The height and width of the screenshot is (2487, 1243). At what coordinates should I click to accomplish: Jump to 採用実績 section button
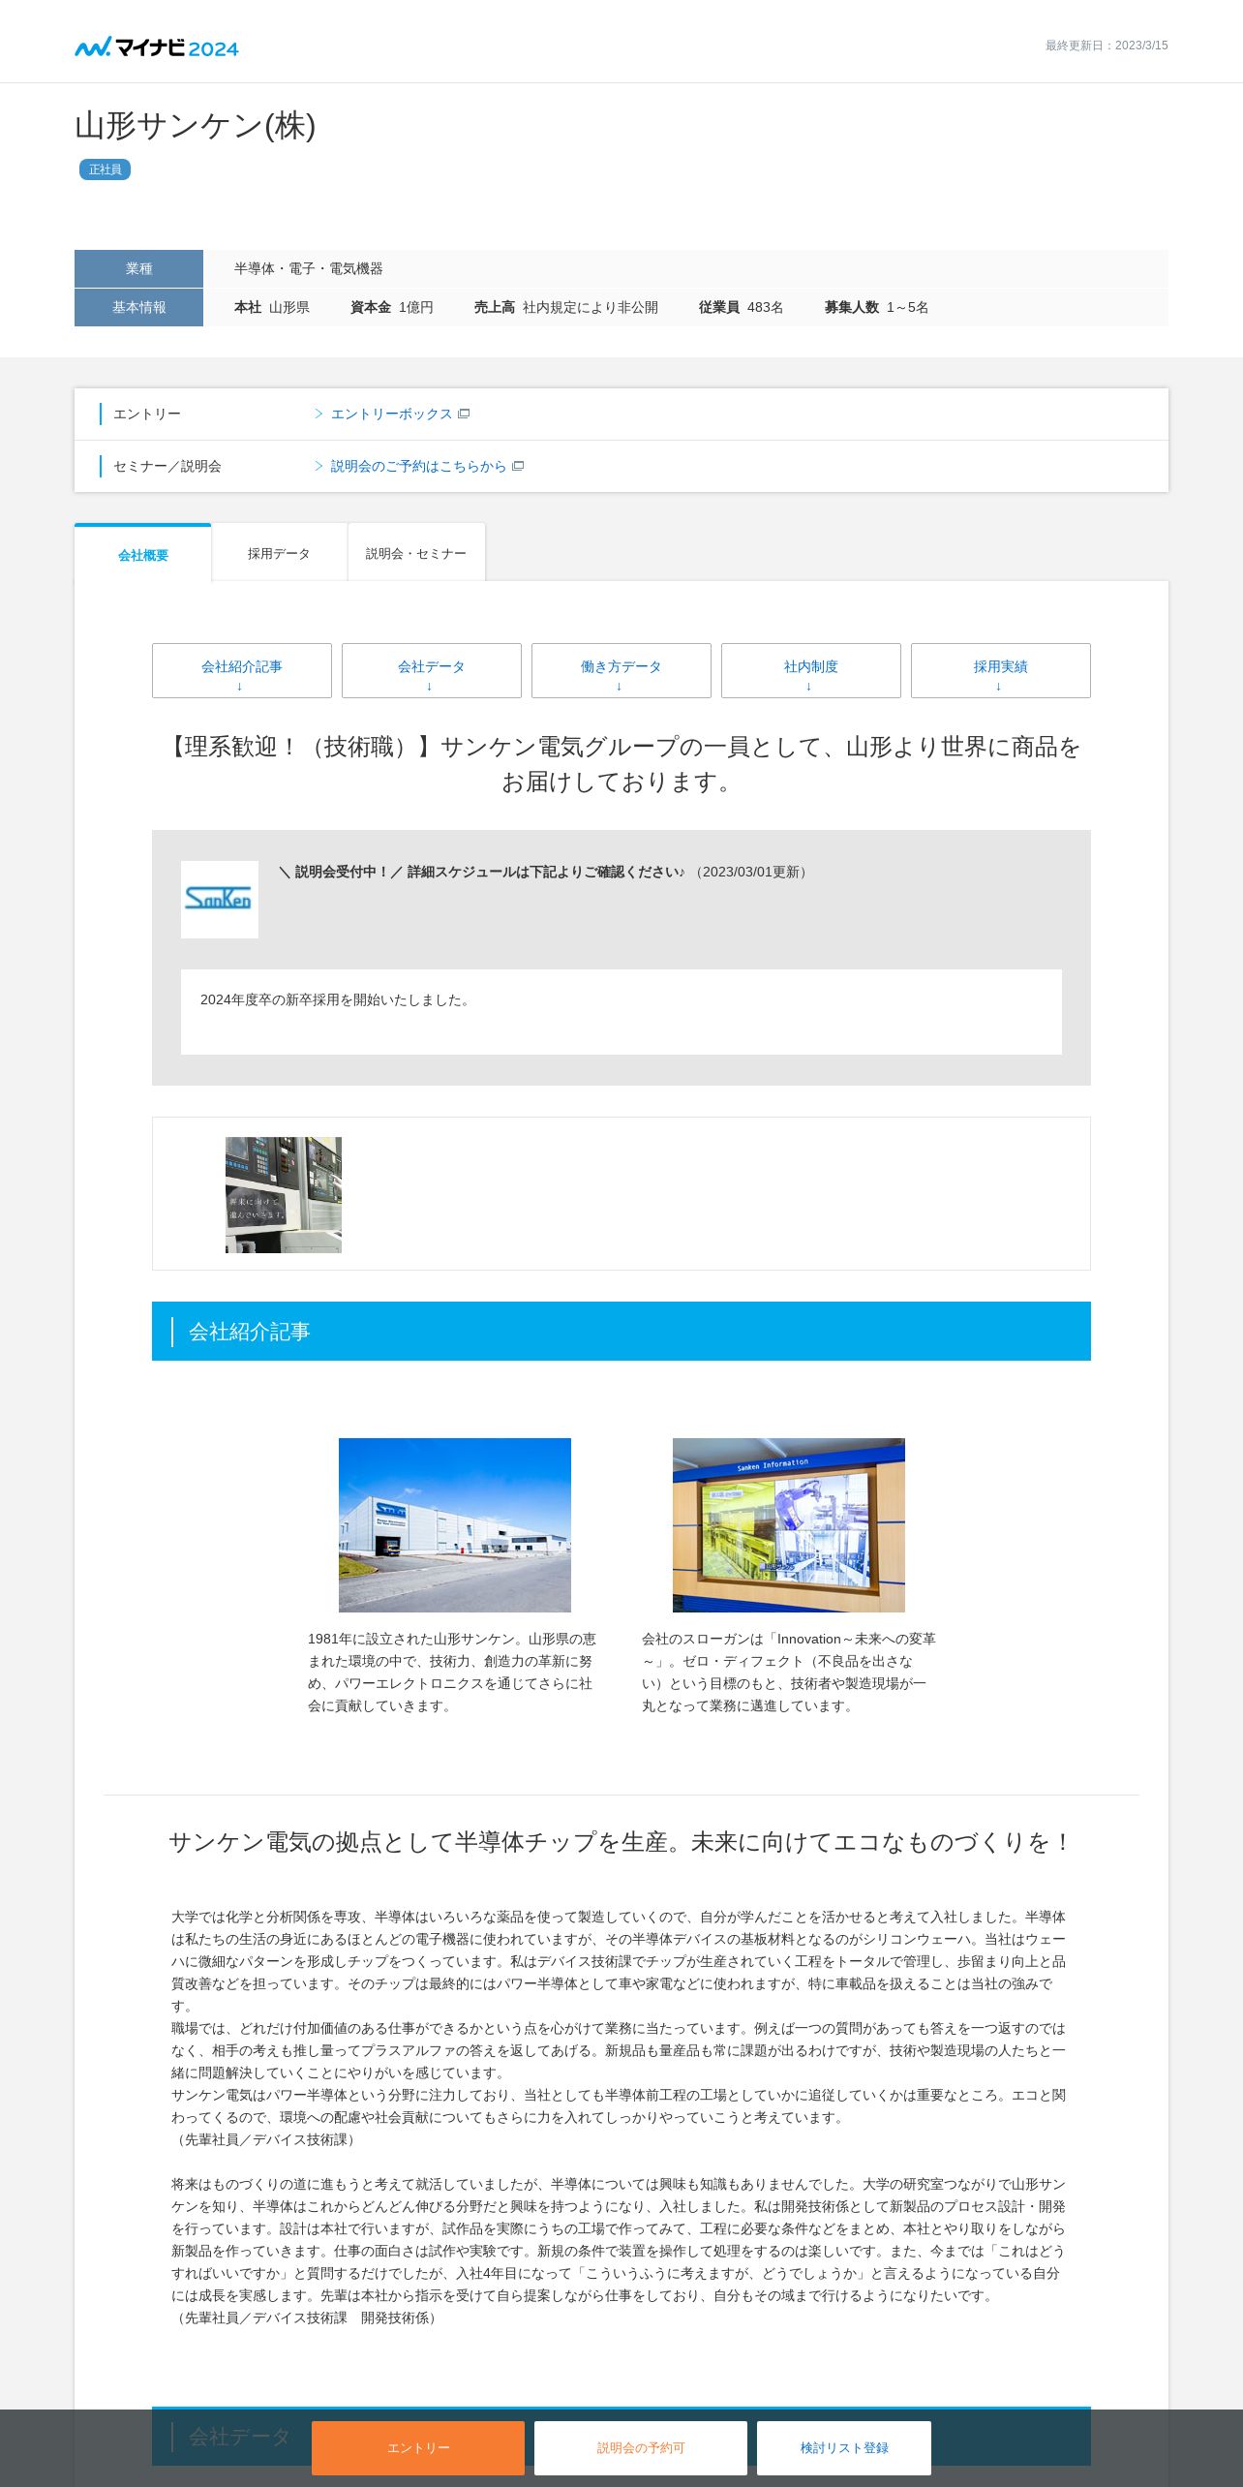tap(1001, 670)
